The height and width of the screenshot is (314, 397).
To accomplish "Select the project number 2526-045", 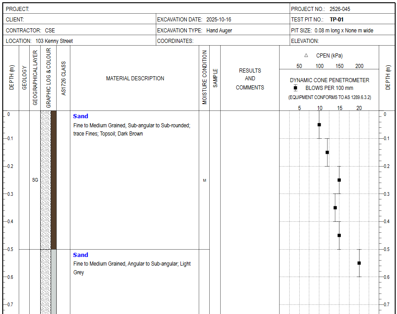I will point(340,9).
